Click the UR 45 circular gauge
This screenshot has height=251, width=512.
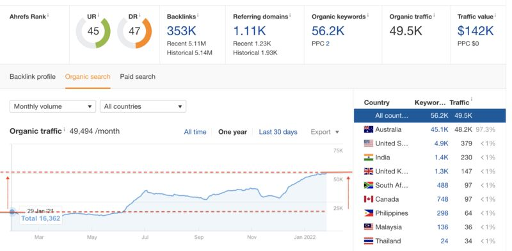coord(93,33)
